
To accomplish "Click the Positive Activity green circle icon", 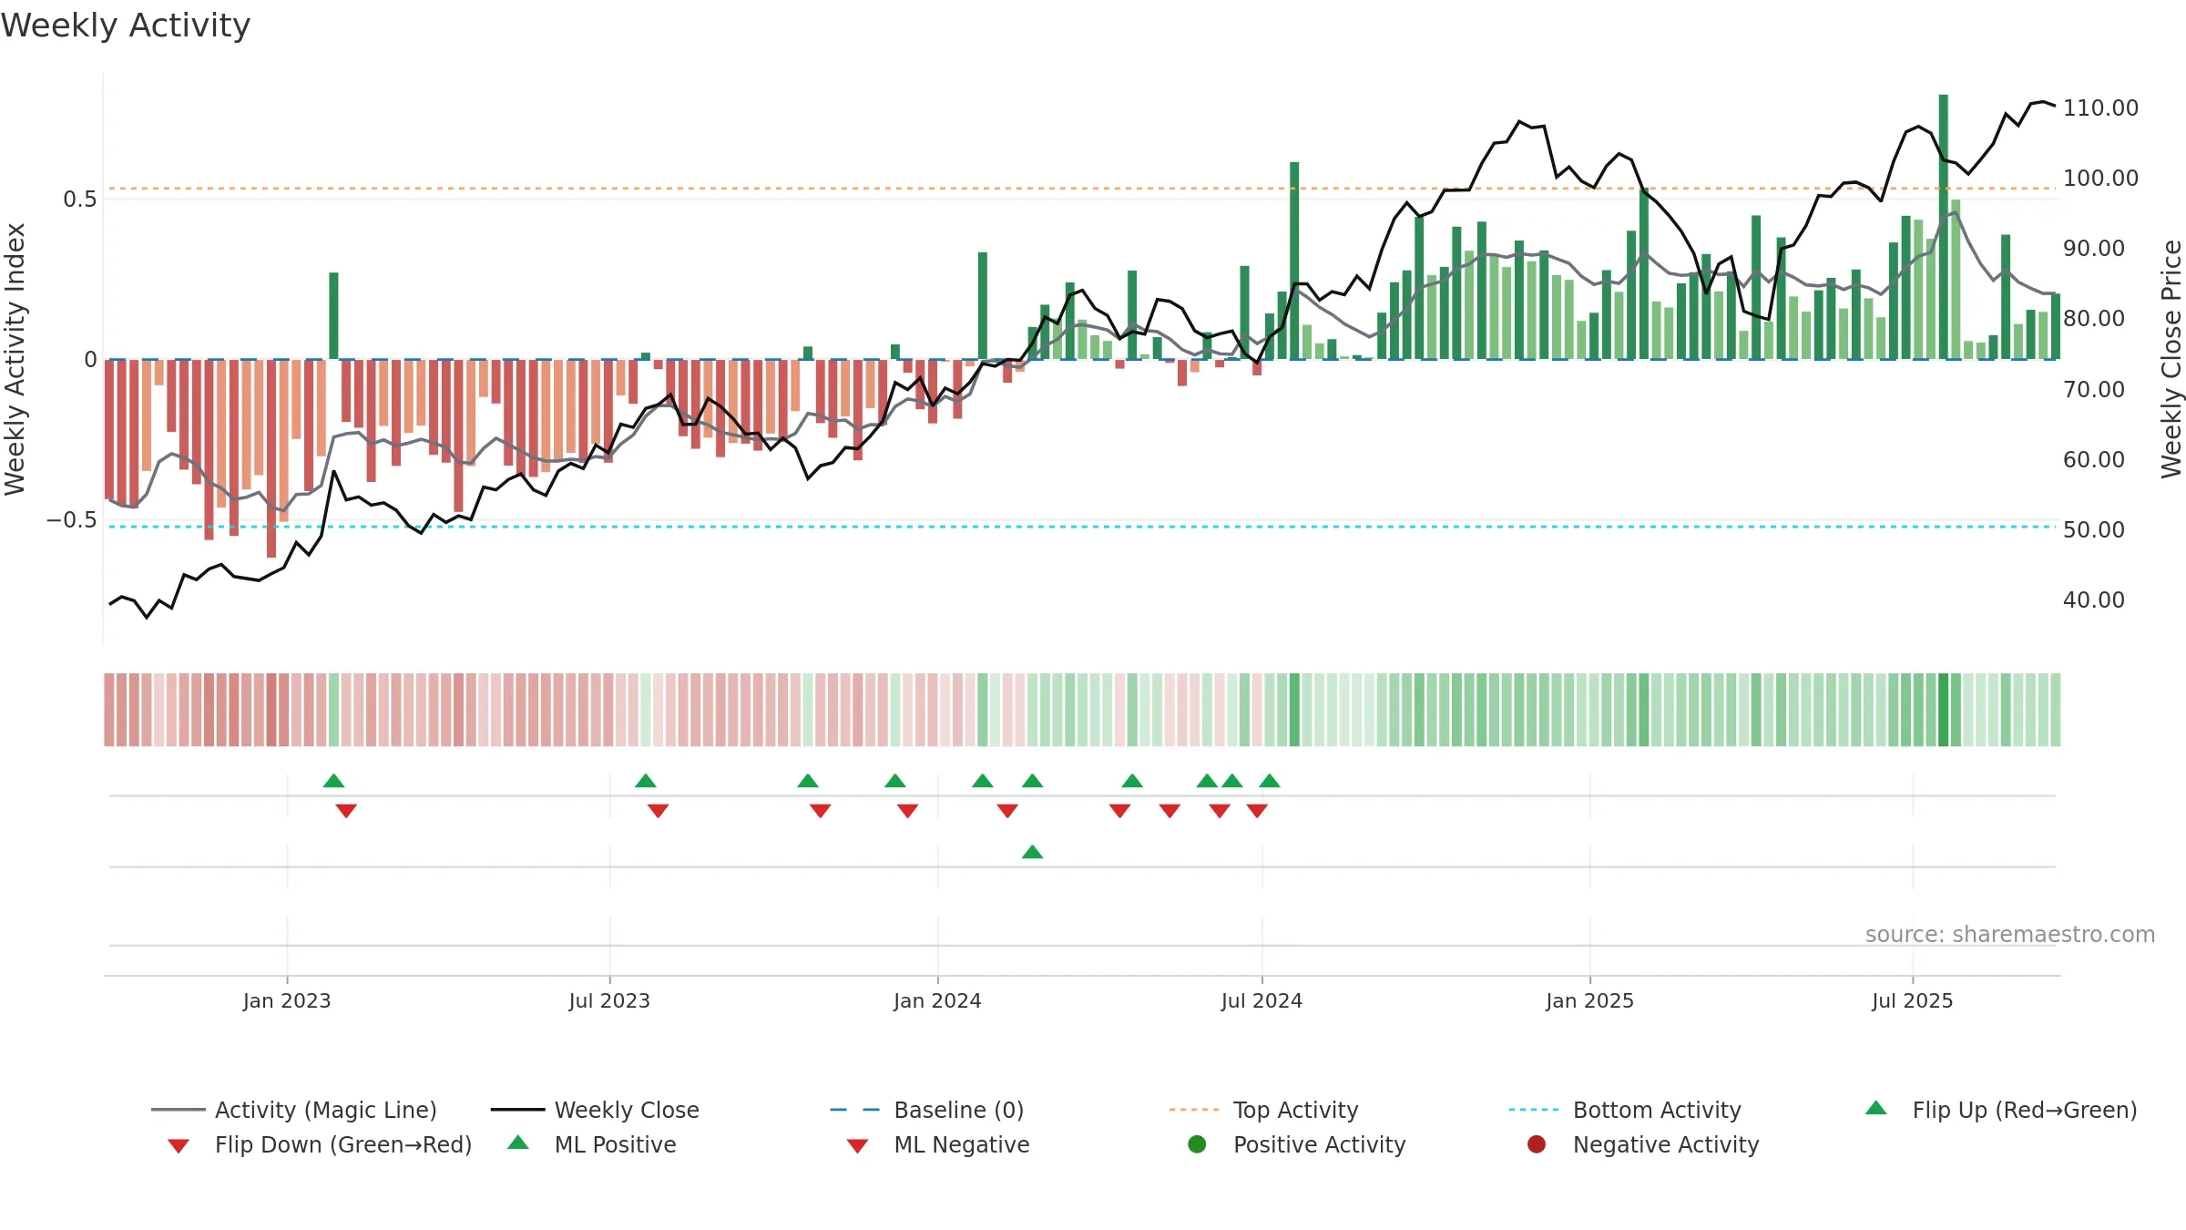I will [x=1198, y=1144].
